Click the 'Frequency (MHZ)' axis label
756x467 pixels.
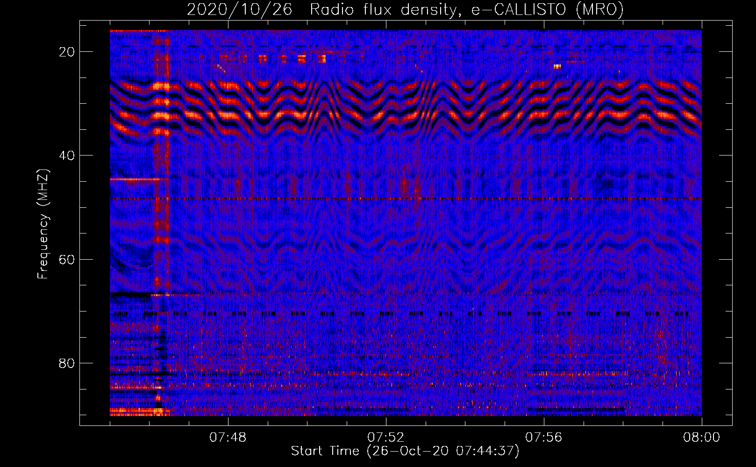pos(43,224)
